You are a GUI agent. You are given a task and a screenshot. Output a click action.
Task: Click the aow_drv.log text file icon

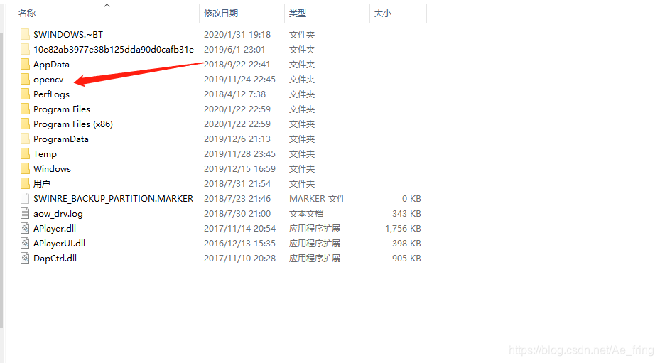25,213
